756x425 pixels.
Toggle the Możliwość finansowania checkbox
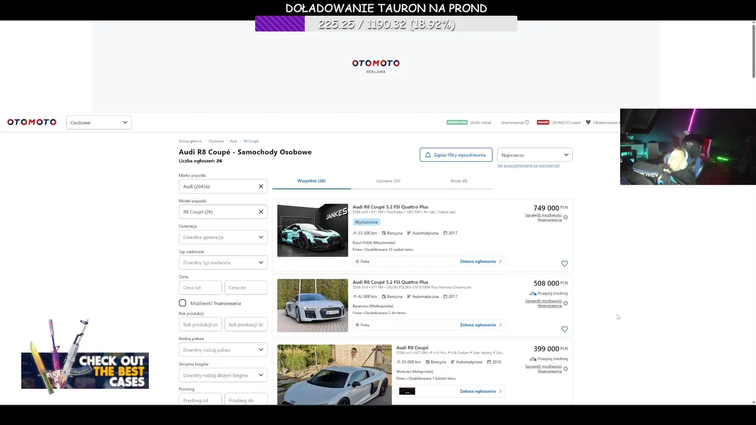[183, 303]
